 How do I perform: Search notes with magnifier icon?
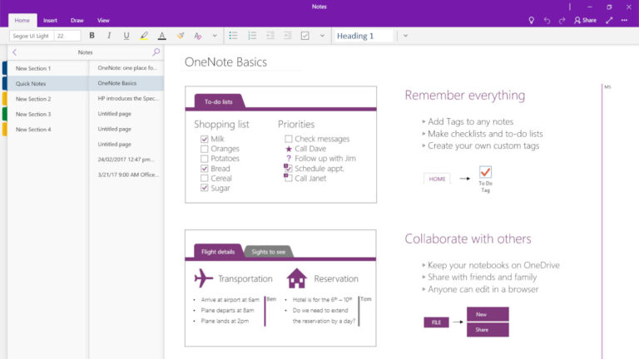point(156,52)
